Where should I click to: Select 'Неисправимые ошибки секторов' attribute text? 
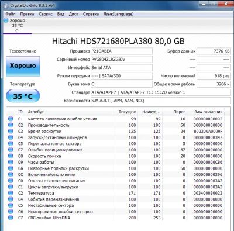[60, 212]
